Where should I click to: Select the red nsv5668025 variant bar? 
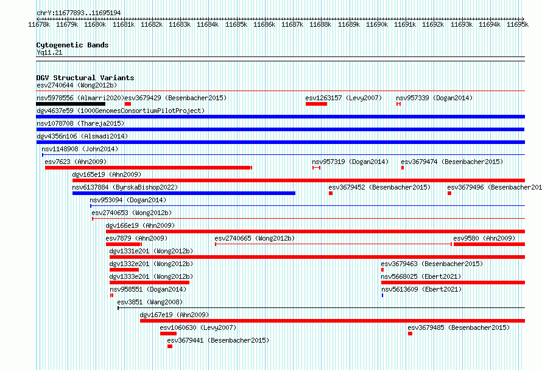(x=453, y=283)
